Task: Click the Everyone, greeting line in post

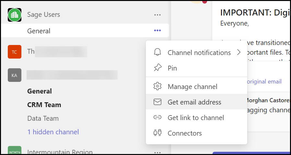Action: point(235,23)
